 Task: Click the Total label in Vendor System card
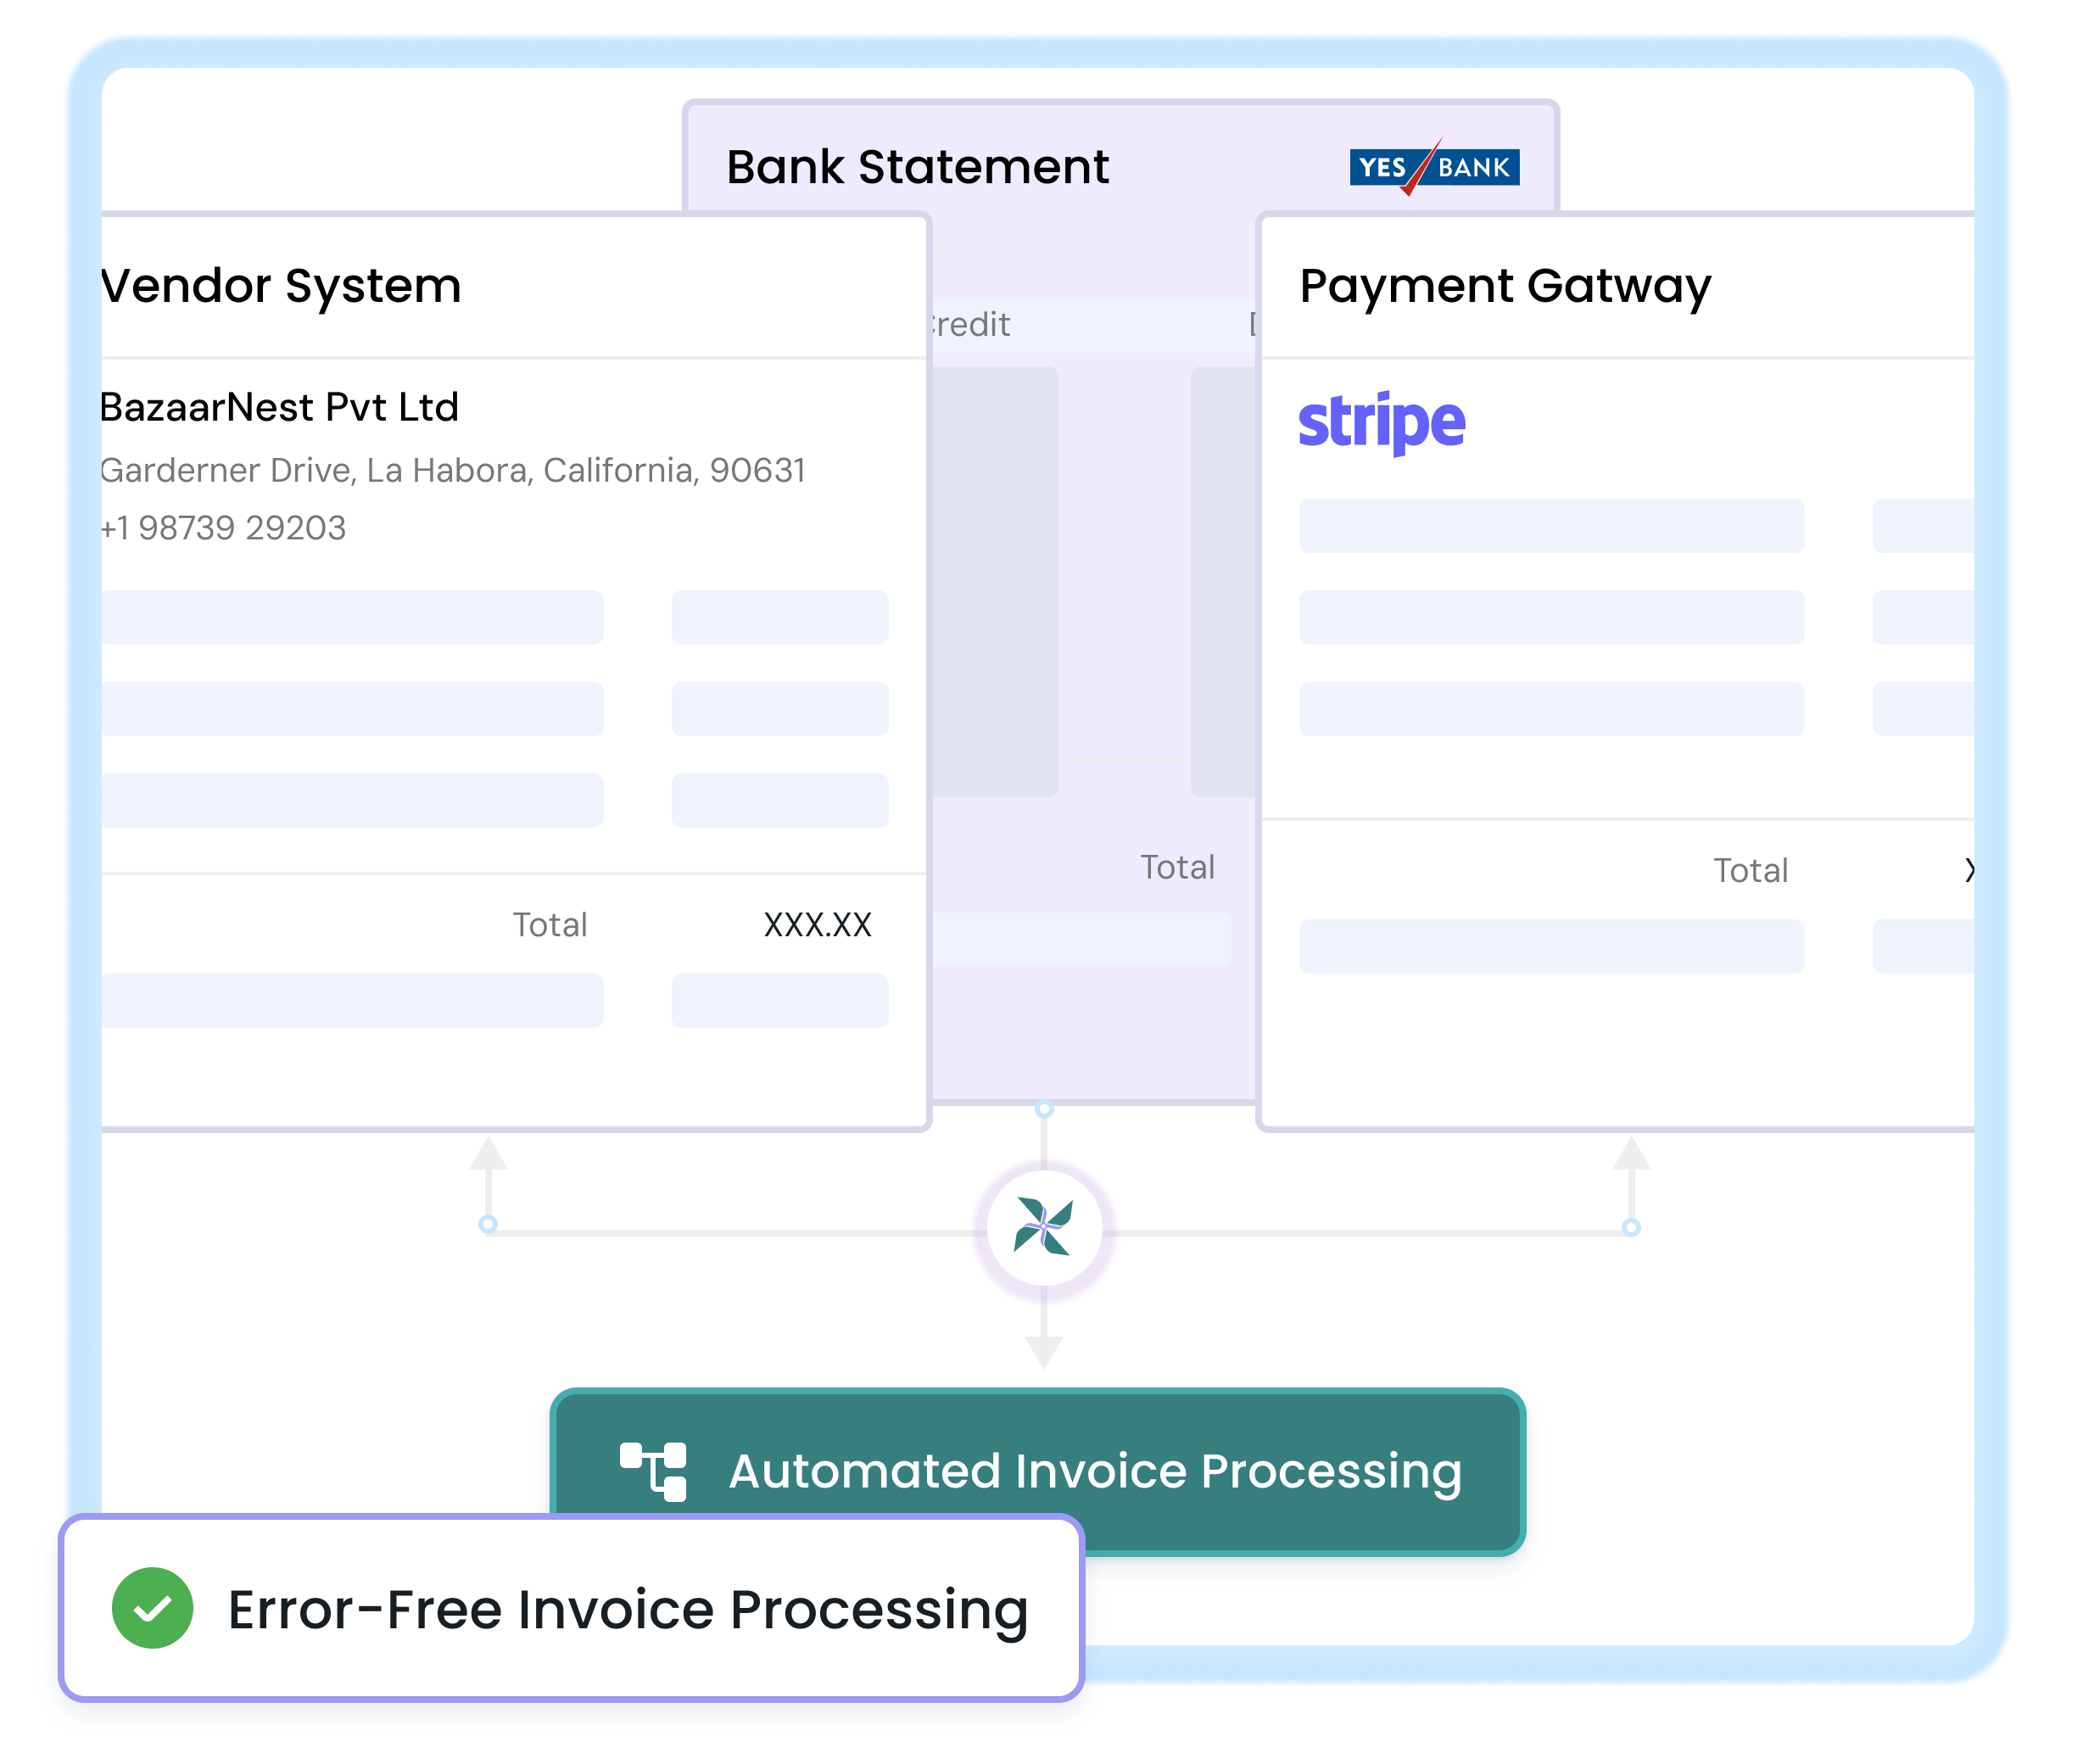click(x=550, y=925)
